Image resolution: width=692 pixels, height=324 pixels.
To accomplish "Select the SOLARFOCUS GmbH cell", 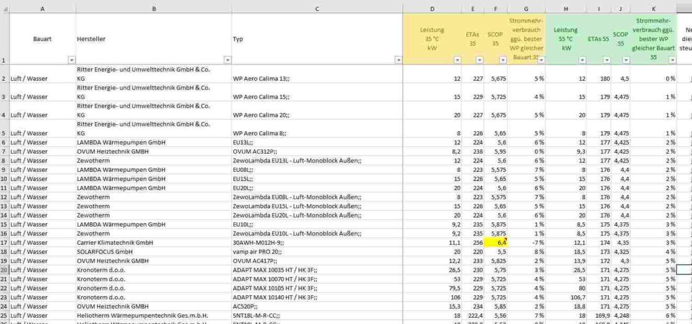I will (154, 252).
